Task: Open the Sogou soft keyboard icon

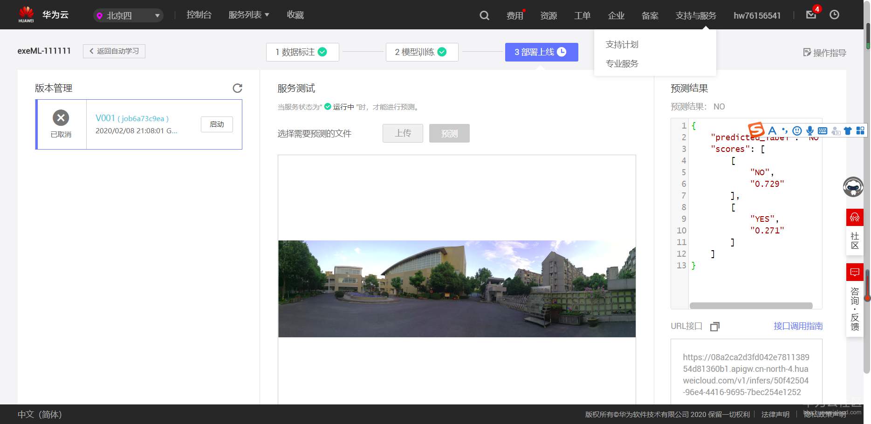Action: (x=823, y=131)
